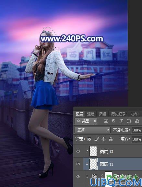
Task: Hide the adjustment layer below 图层 11
Action: (x=78, y=177)
